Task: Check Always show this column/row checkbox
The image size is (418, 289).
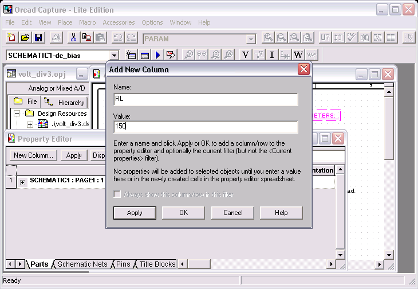Action: (117, 194)
